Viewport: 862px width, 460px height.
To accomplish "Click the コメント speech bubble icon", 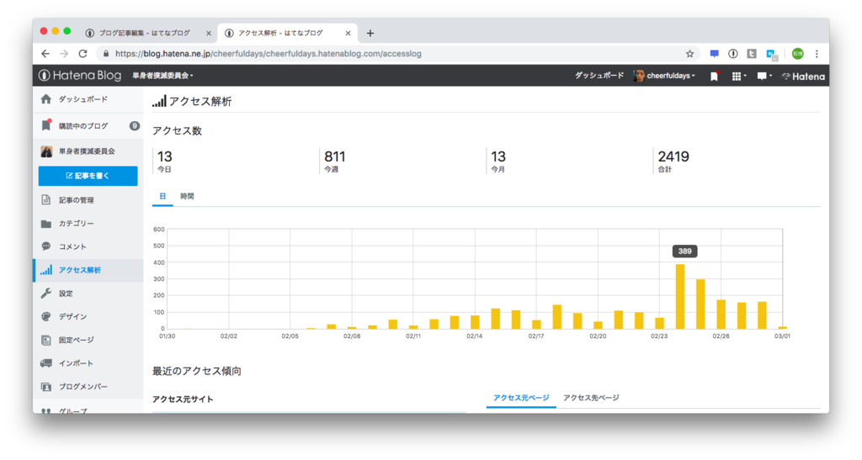I will click(x=46, y=246).
